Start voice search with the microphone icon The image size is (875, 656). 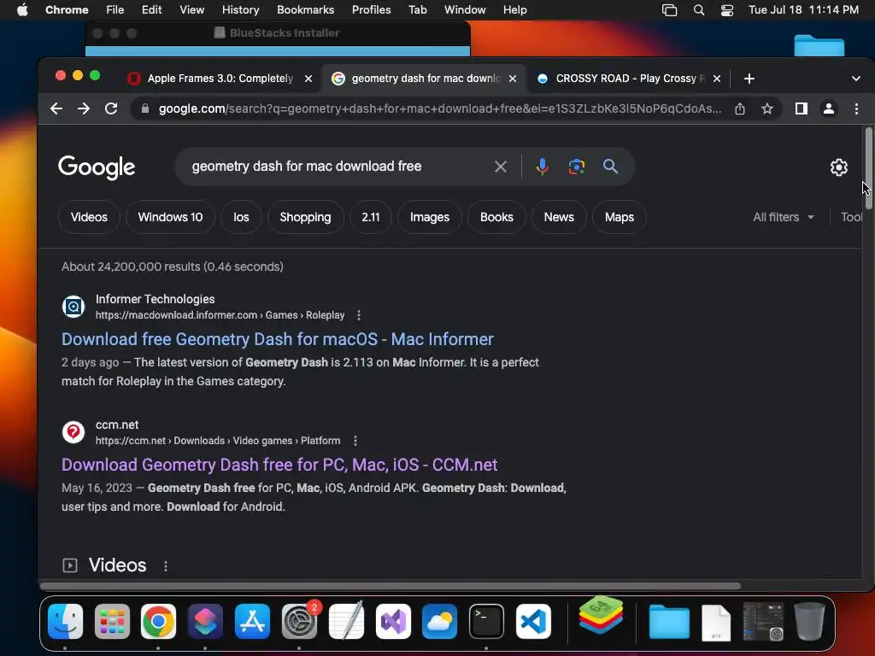(x=542, y=167)
